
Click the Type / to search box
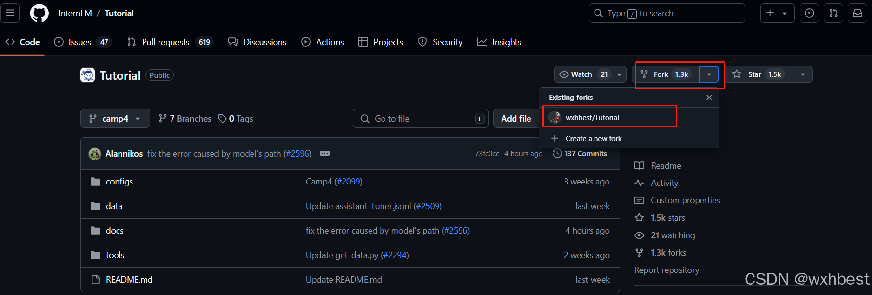tap(667, 13)
